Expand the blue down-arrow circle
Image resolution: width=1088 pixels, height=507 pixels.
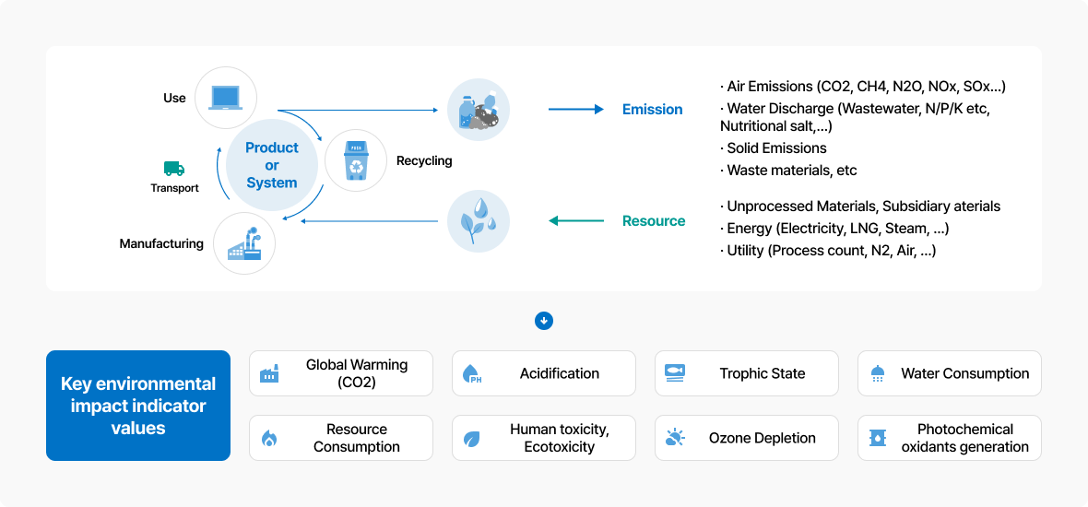tap(544, 321)
